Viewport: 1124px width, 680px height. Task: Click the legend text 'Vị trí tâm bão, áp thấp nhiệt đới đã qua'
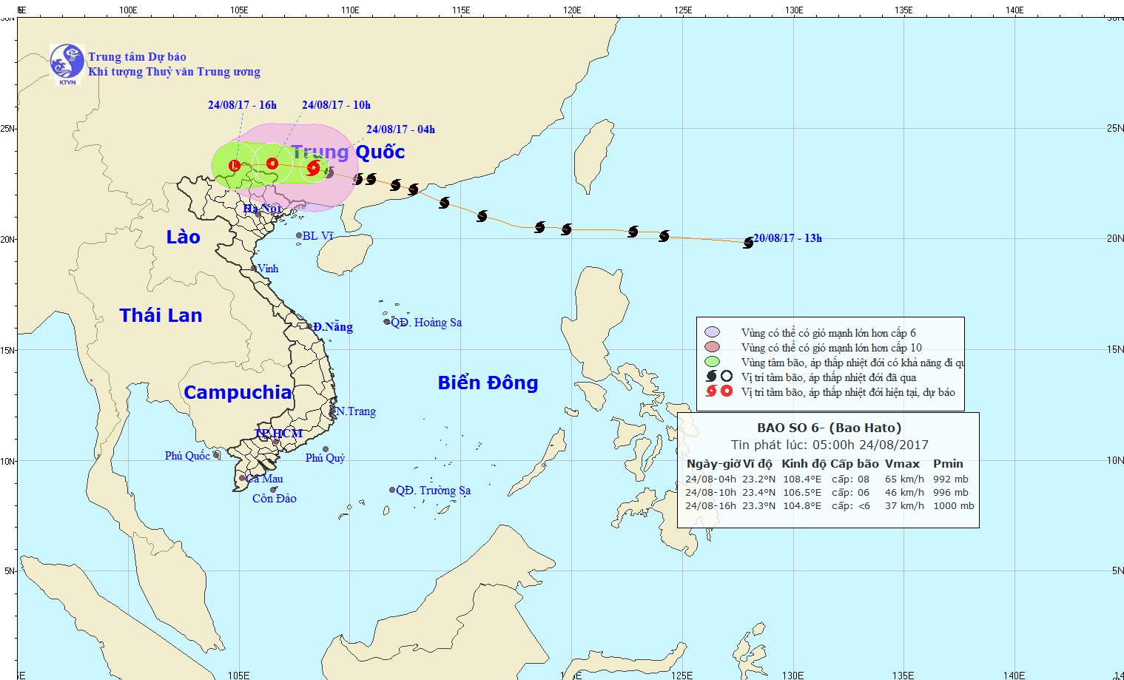tap(829, 377)
